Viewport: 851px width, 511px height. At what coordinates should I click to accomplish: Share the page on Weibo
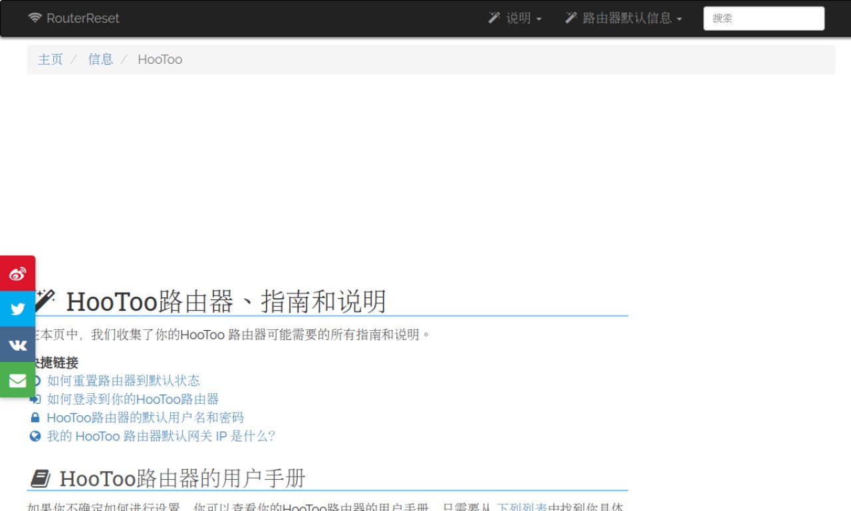click(x=17, y=273)
